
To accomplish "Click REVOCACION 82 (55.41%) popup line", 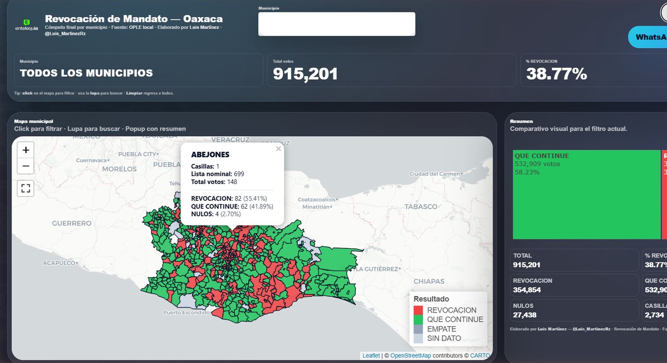I will tap(229, 198).
